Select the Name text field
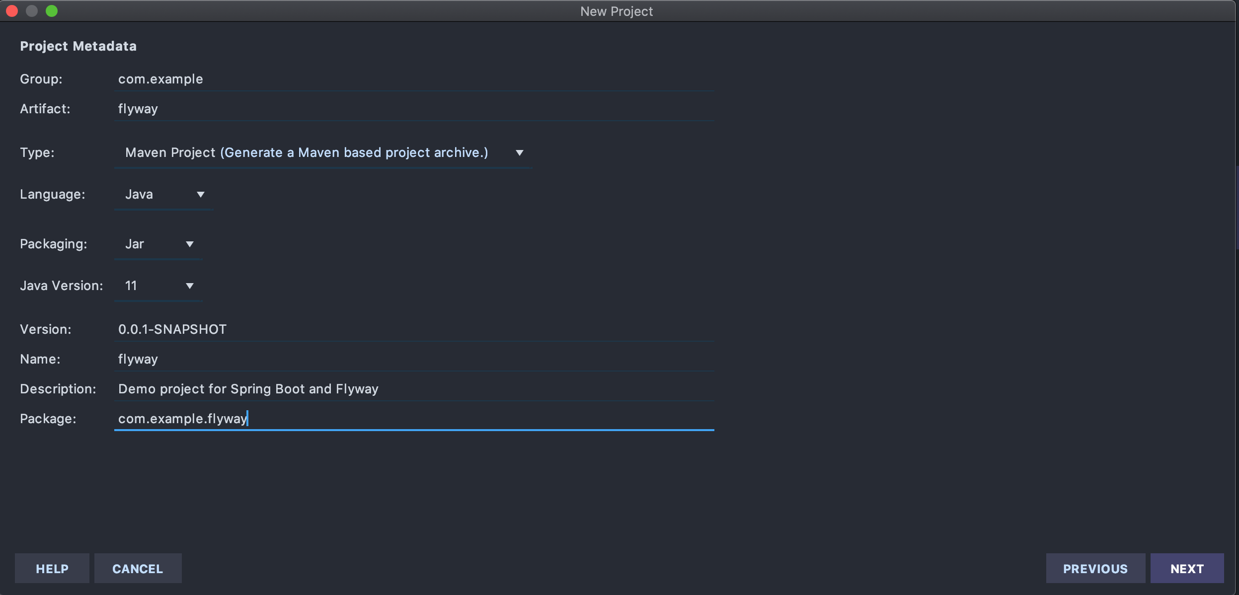The width and height of the screenshot is (1239, 595). (413, 359)
